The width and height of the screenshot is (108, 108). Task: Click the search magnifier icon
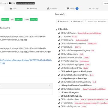pos(85,21)
